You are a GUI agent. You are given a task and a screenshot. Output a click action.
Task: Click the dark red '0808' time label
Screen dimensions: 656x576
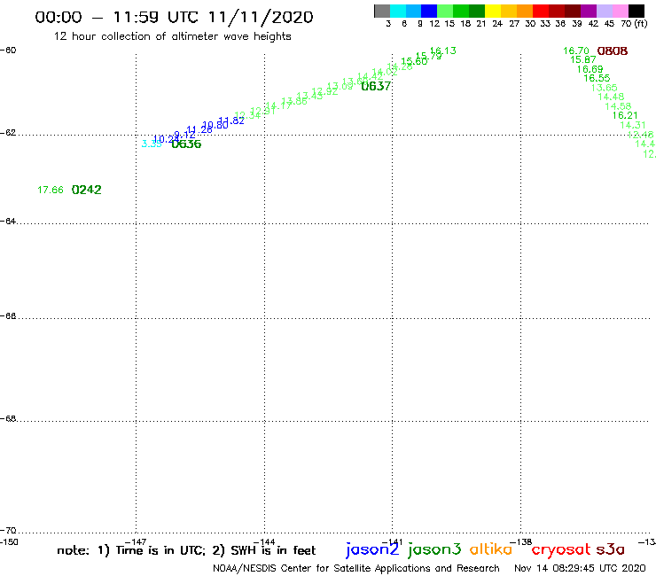[613, 51]
